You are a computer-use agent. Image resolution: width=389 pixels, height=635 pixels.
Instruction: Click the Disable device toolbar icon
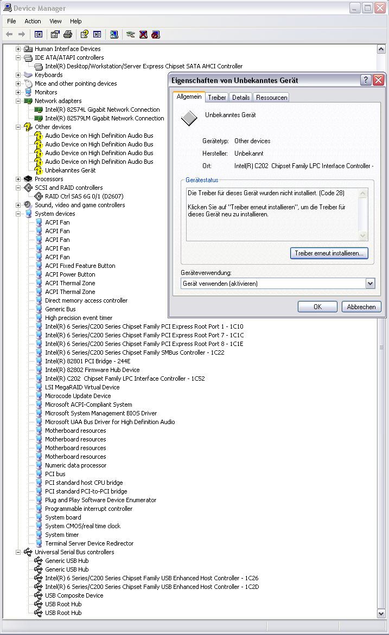156,34
